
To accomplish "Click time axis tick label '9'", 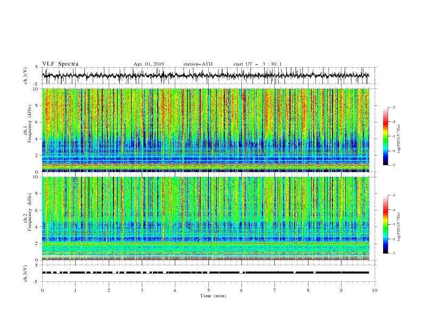I will (x=341, y=290).
